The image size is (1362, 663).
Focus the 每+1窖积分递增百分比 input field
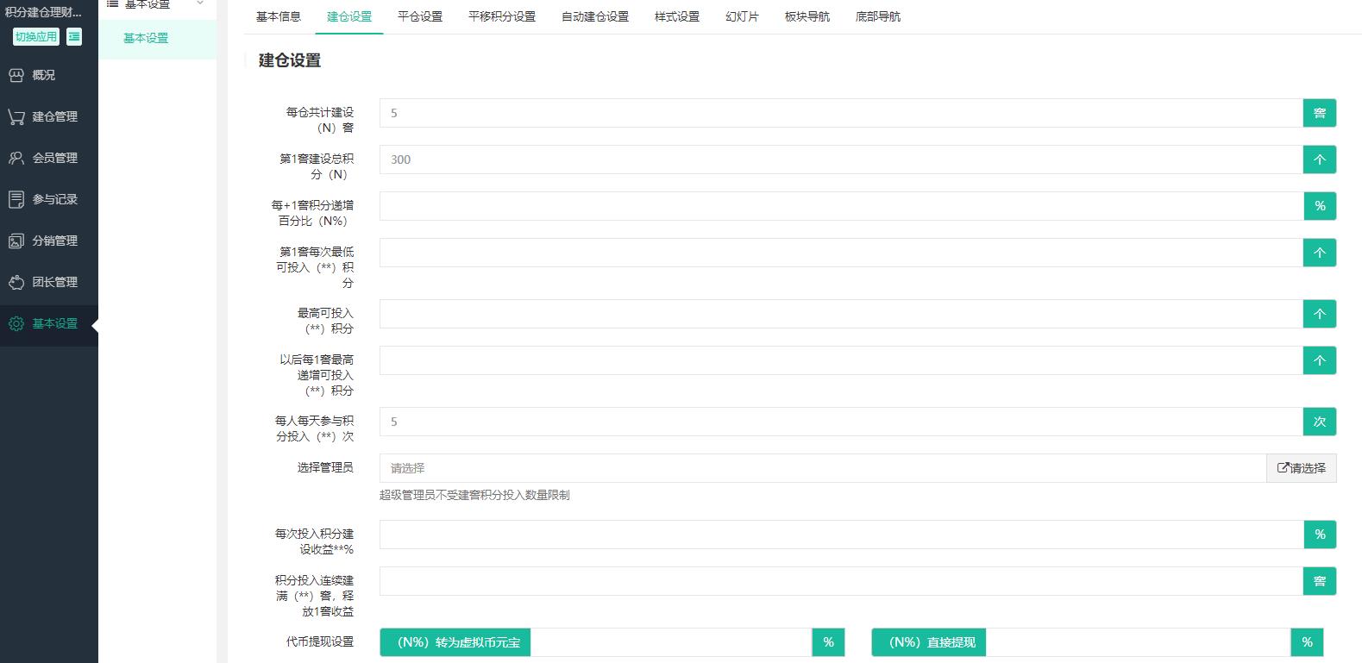point(841,206)
